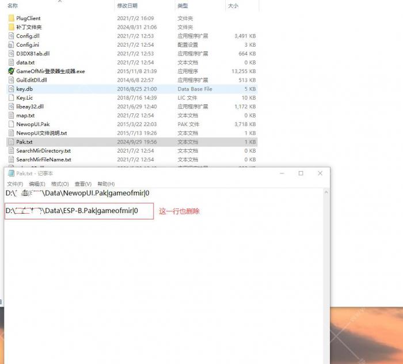
Task: Click the Notepad icon in title bar
Action: 10,173
